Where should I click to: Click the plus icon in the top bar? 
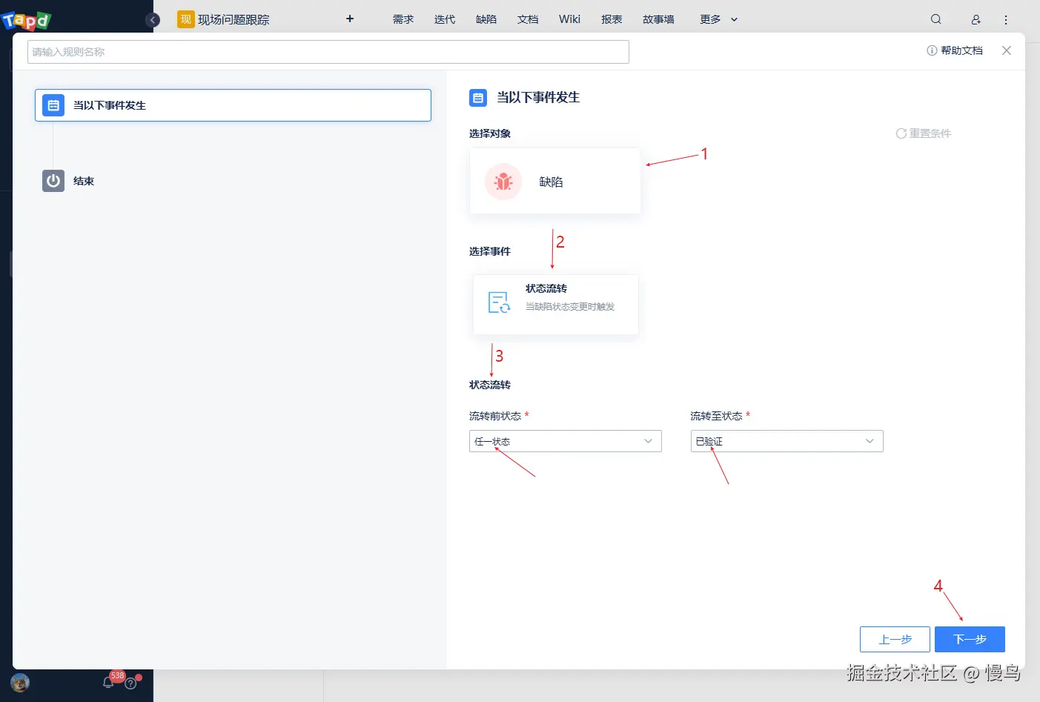click(x=350, y=19)
